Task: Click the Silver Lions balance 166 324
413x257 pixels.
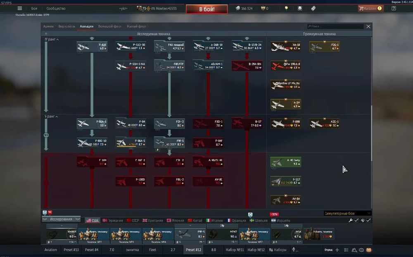Action: (244, 8)
